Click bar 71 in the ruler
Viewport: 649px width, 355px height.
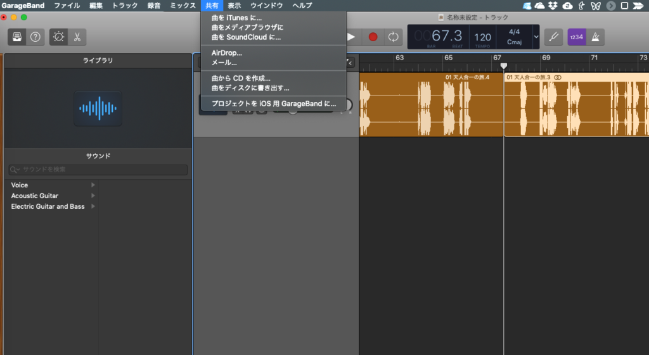tap(594, 58)
